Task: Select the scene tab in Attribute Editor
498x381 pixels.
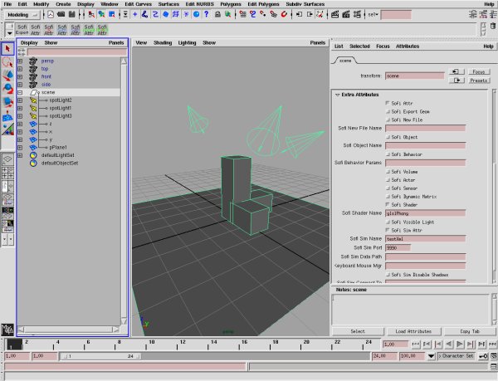Action: tap(345, 61)
